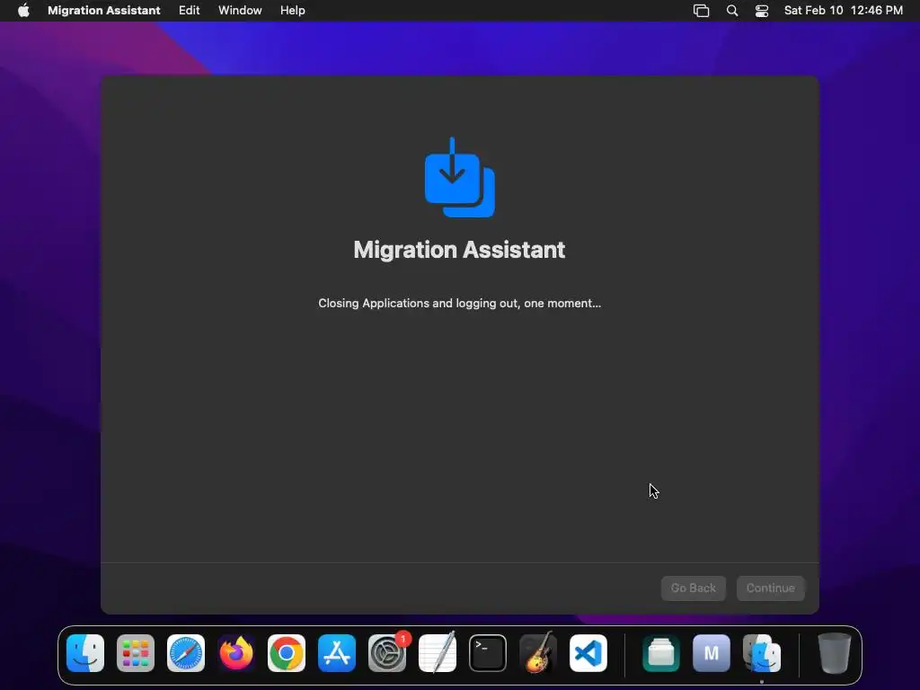Viewport: 920px width, 690px height.
Task: Open Spotlight search magnifier
Action: point(731,11)
